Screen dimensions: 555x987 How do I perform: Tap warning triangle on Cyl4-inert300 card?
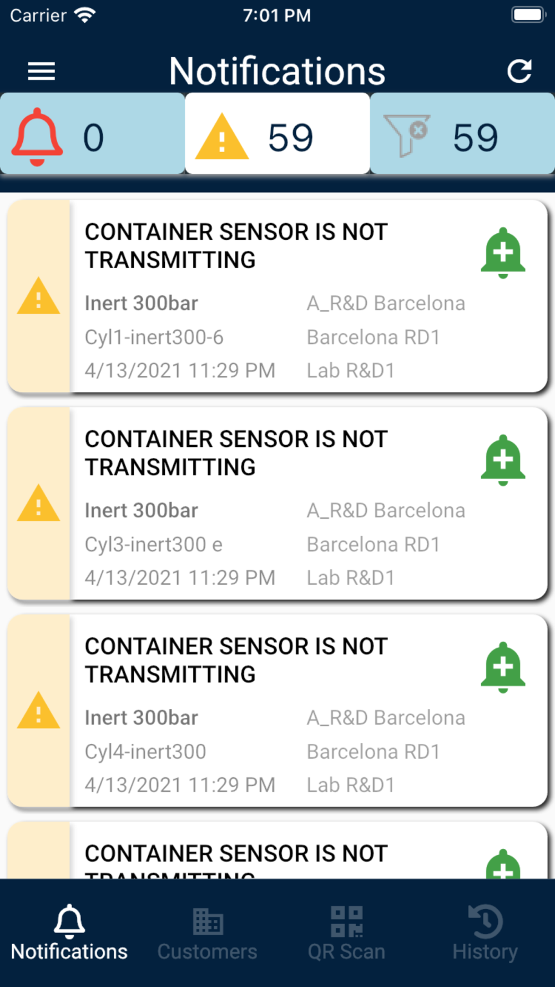pos(38,711)
